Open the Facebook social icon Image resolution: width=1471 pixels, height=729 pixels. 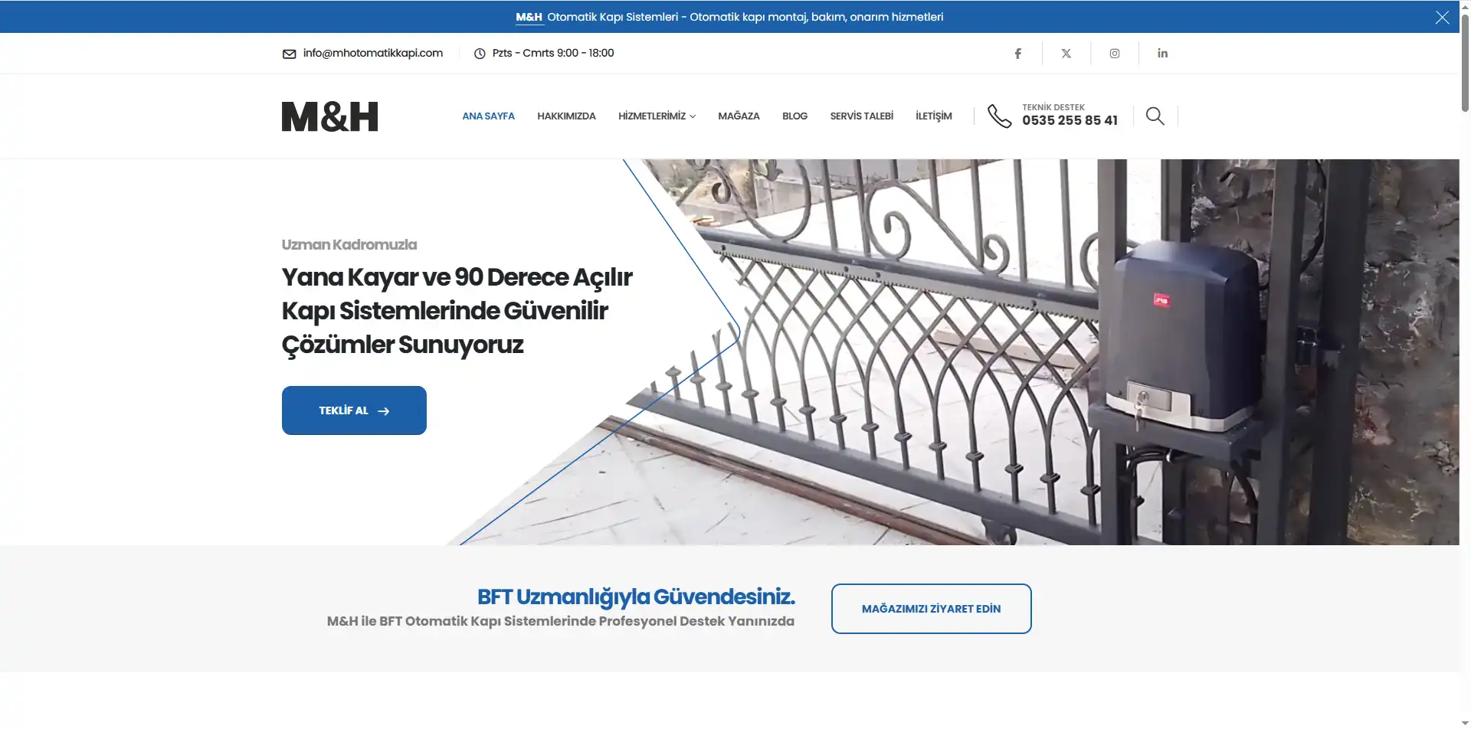pyautogui.click(x=1017, y=54)
